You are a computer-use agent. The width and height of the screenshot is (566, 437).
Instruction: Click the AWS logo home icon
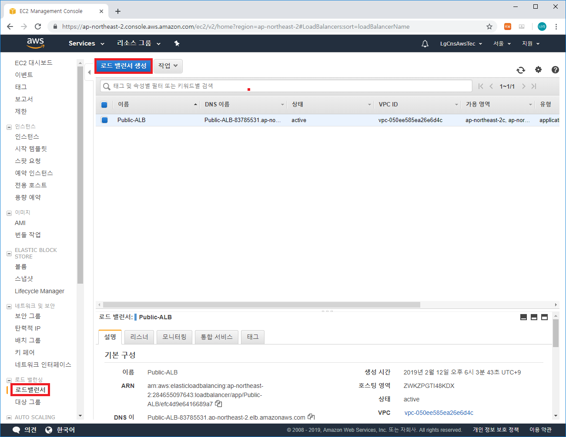pos(35,43)
